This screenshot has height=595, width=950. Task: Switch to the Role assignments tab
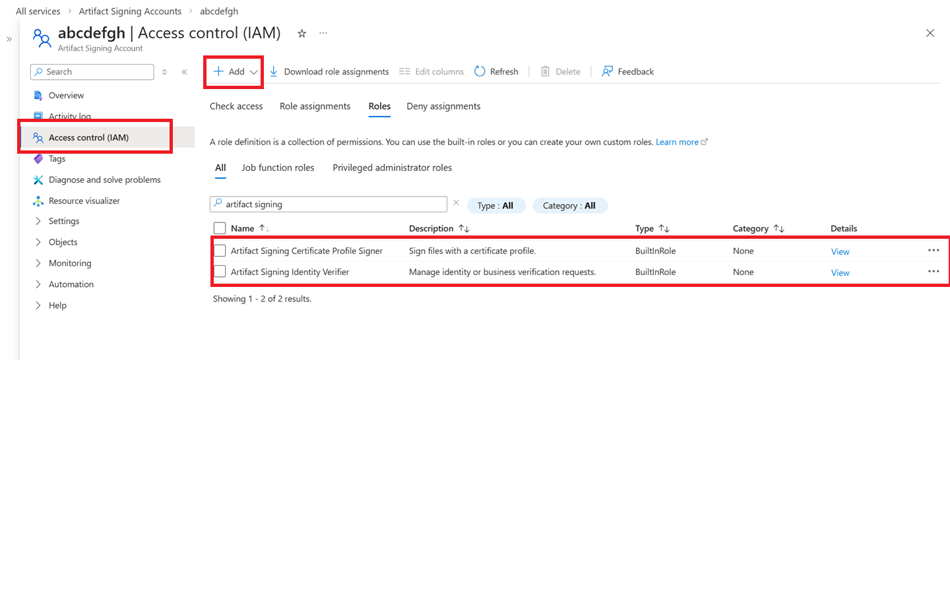coord(315,106)
